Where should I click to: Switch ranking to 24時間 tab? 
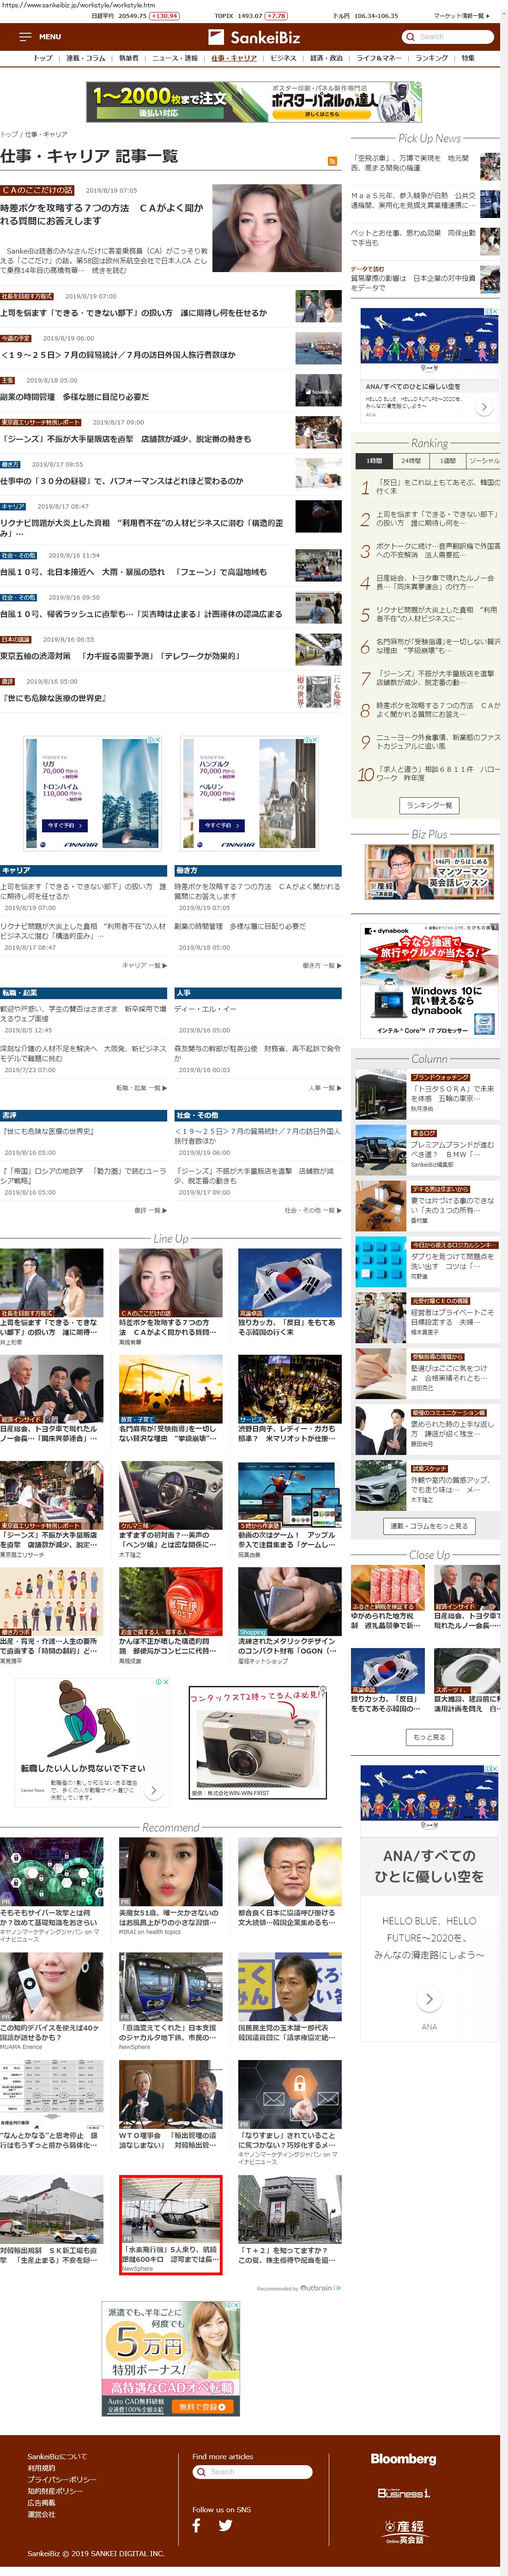tap(410, 461)
